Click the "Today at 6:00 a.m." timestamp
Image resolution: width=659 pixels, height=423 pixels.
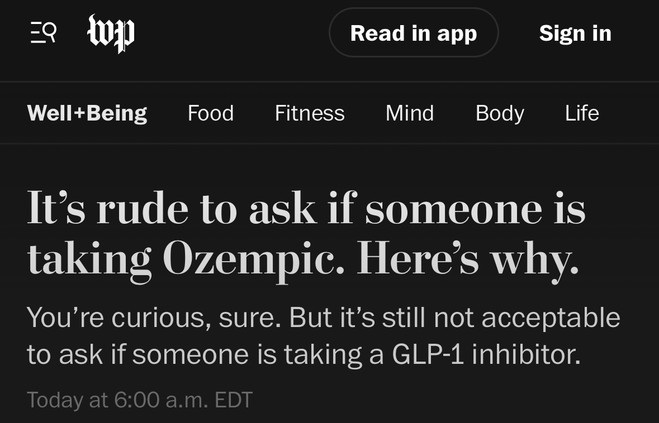pyautogui.click(x=117, y=400)
